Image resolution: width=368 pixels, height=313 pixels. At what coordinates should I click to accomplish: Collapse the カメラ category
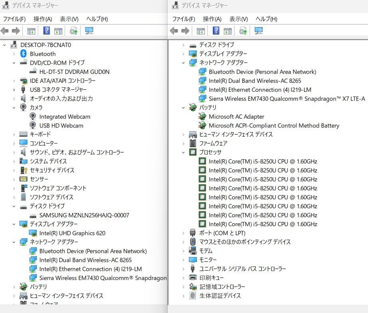point(14,108)
